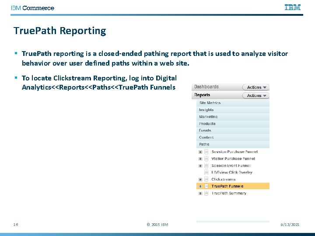Open the Reports Actions dropdown
This screenshot has width=315, height=236.
coord(255,96)
